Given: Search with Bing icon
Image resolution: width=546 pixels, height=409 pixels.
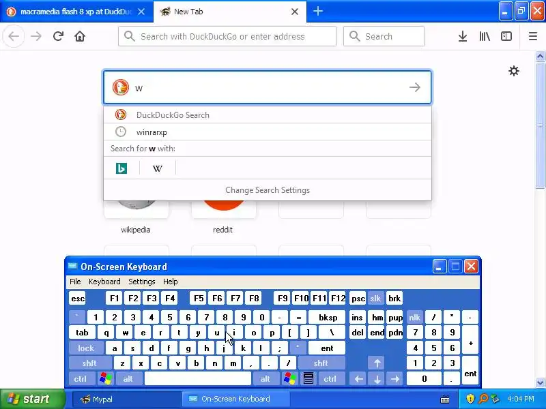Looking at the screenshot, I should point(121,168).
